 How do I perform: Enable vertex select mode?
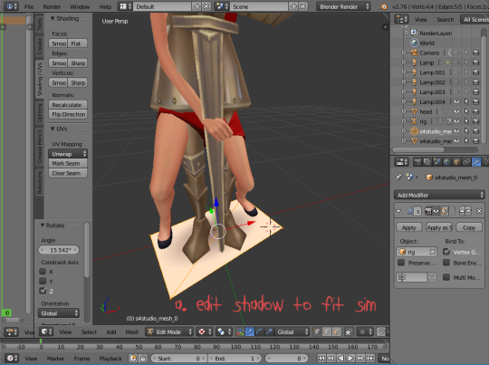pos(317,331)
